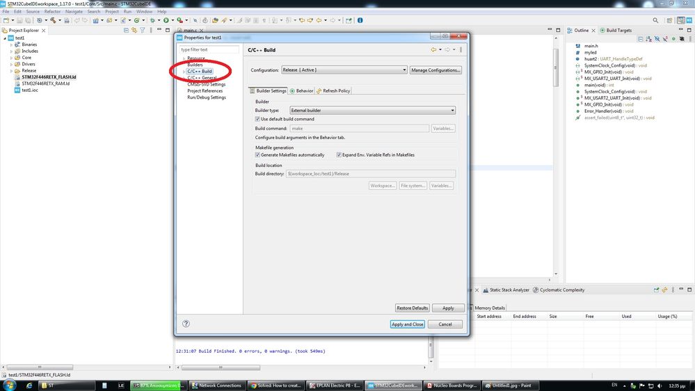The height and width of the screenshot is (391, 695).
Task: Click the External Tools run icon in toolbar
Action: point(179,20)
